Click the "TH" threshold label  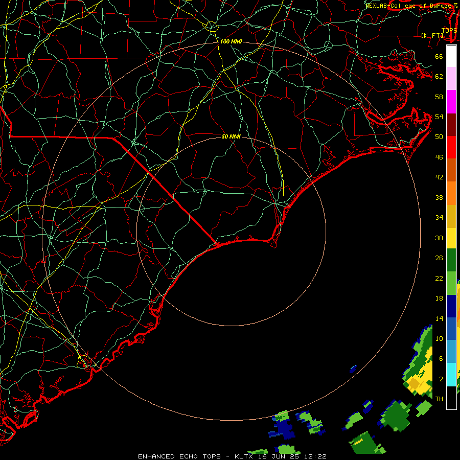click(x=439, y=399)
